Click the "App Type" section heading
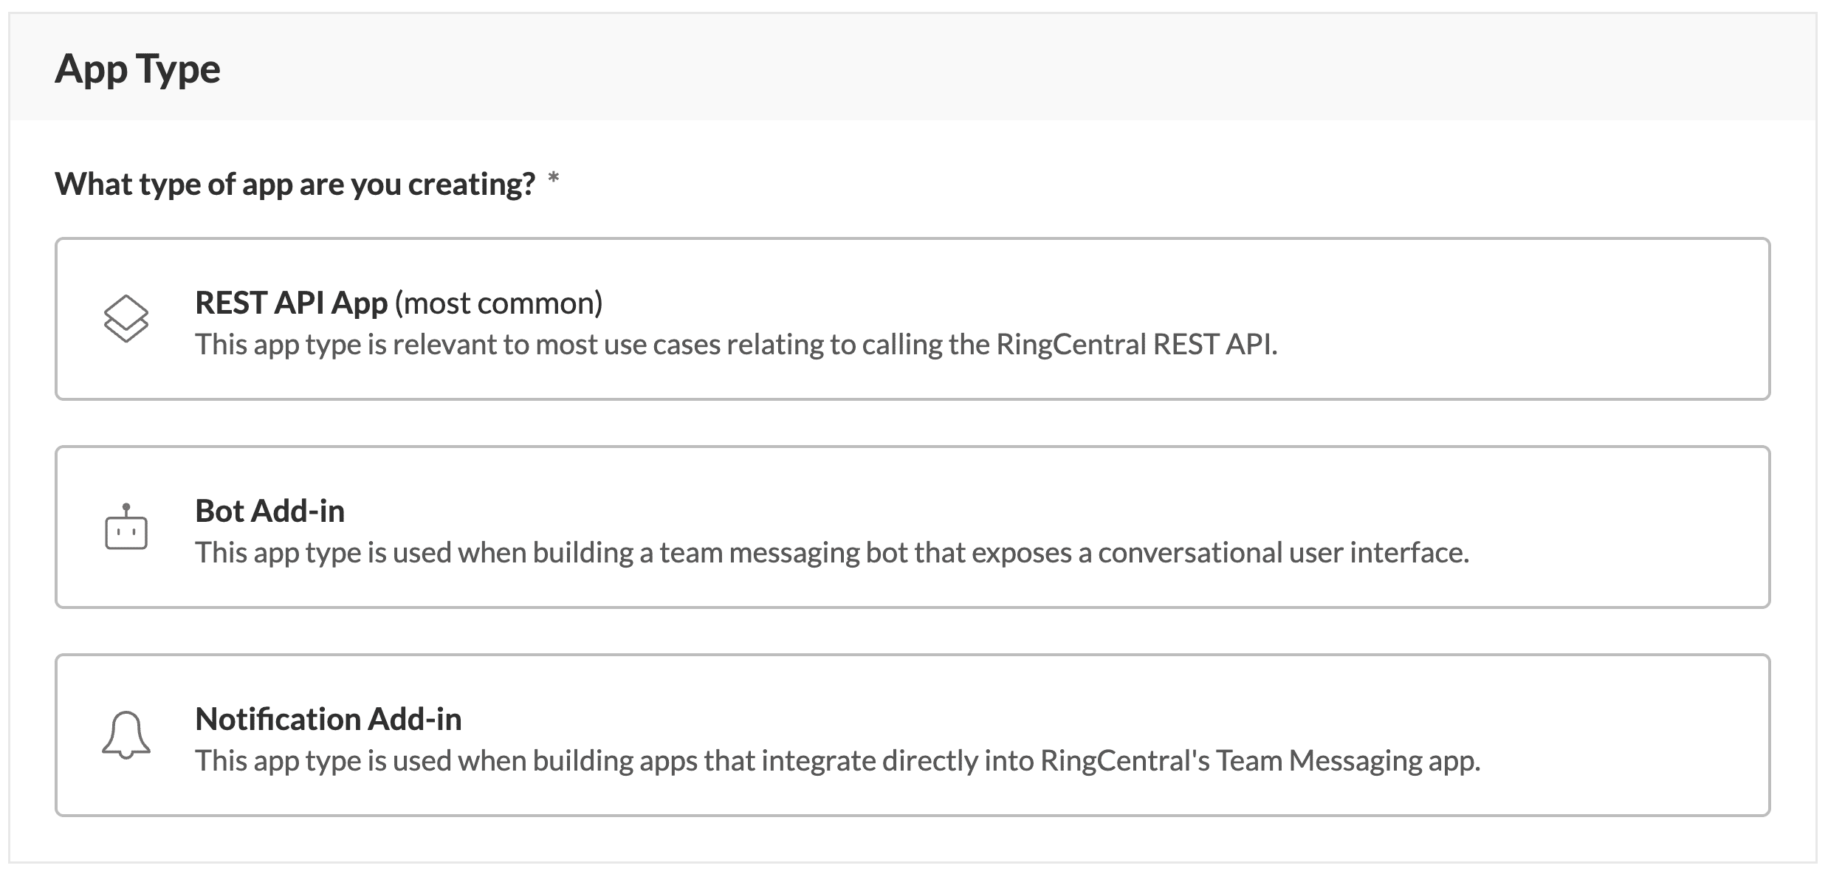This screenshot has width=1828, height=871. click(137, 69)
